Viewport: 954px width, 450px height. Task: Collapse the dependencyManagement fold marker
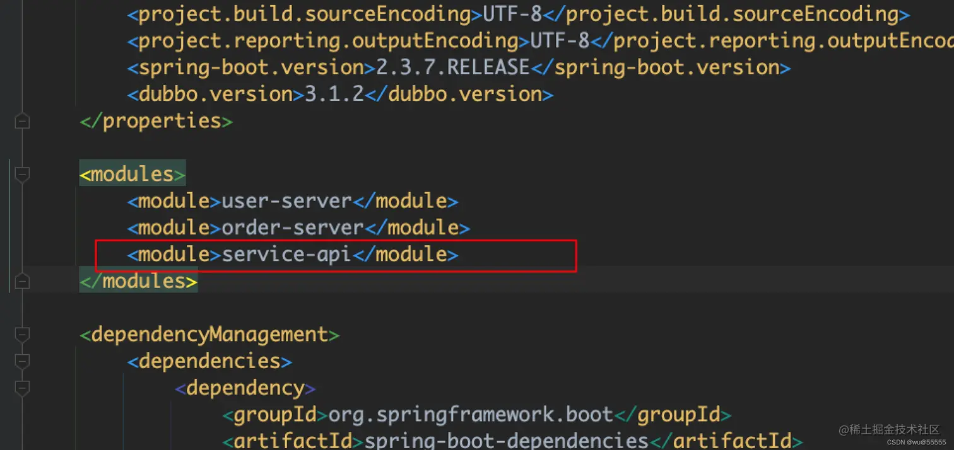22,334
